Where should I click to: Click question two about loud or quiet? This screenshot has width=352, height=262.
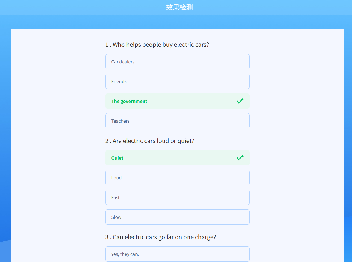pyautogui.click(x=149, y=141)
